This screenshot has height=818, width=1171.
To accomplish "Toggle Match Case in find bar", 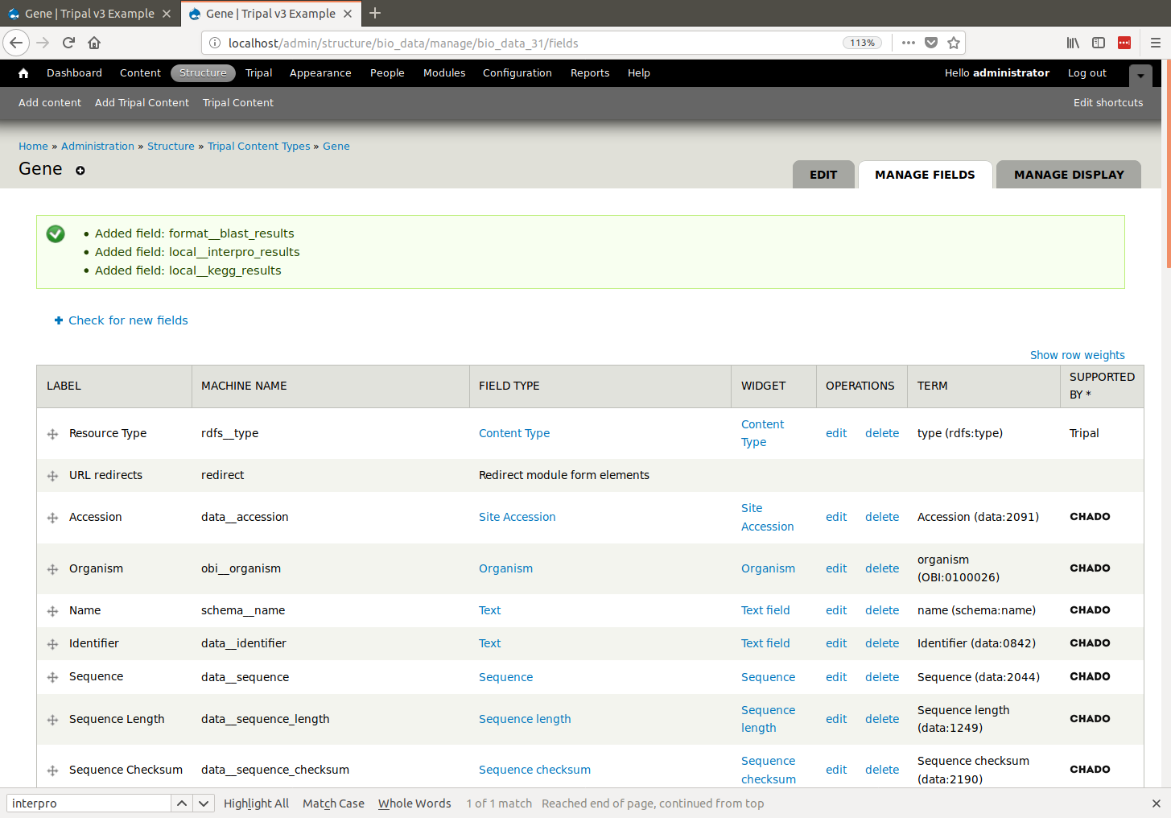I will point(333,804).
